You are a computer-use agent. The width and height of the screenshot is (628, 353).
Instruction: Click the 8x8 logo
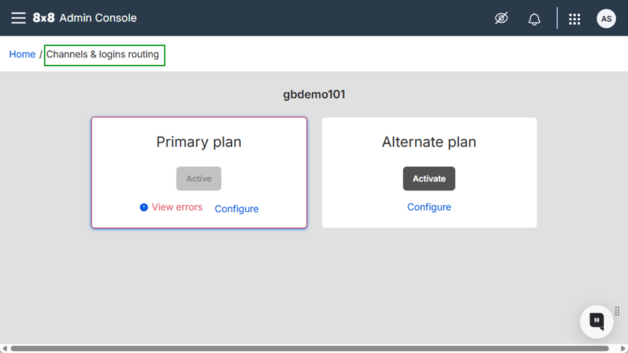click(43, 18)
